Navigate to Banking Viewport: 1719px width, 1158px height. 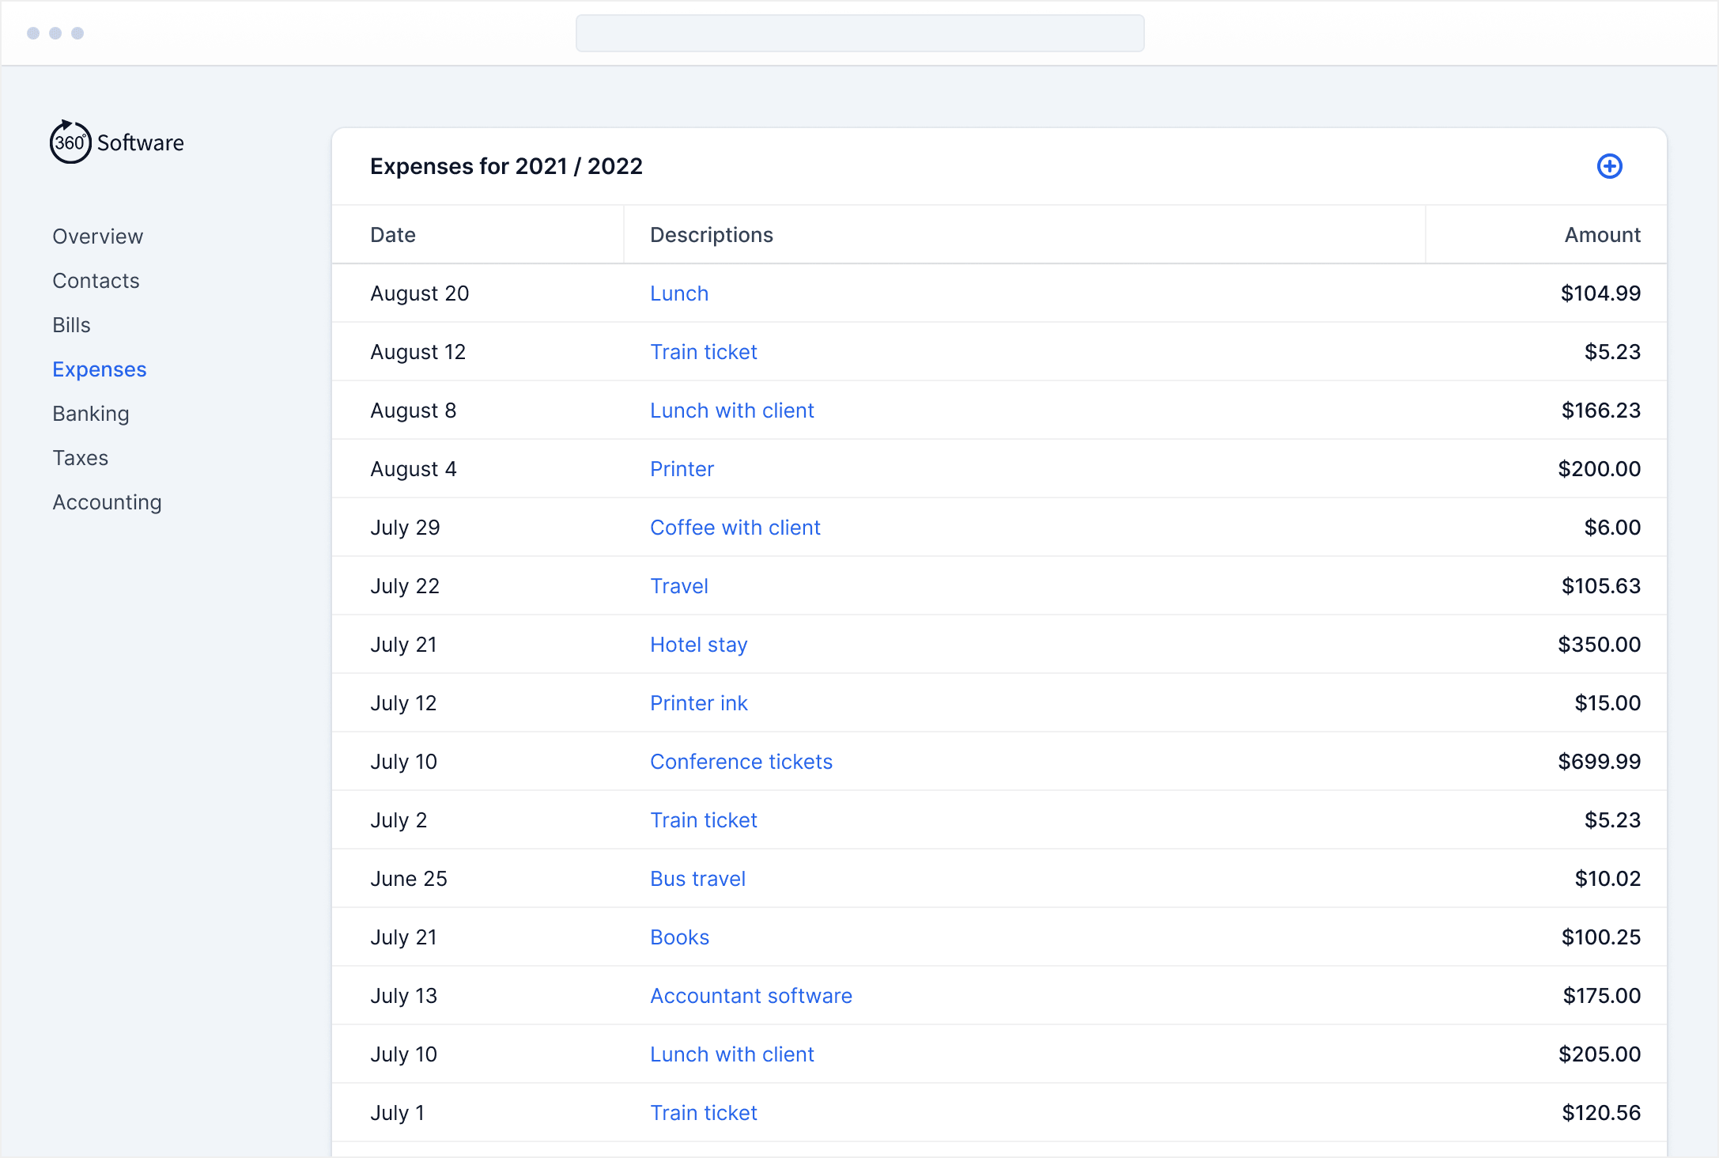[x=91, y=414]
